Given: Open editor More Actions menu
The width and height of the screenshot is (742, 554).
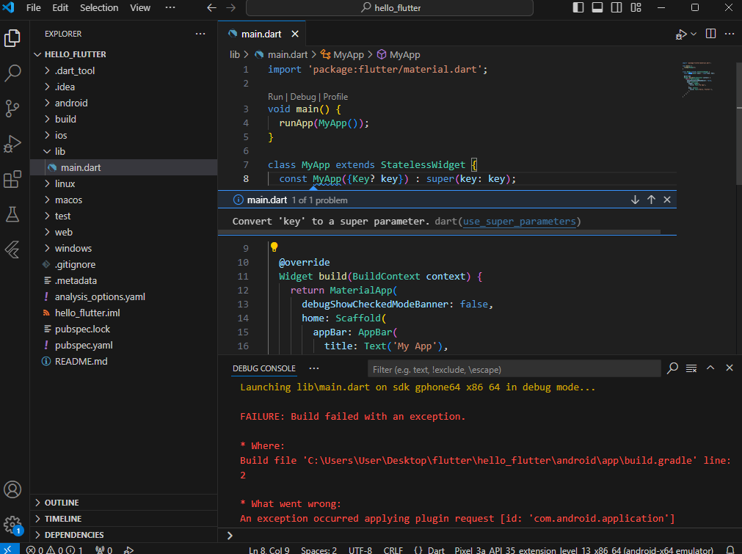Looking at the screenshot, I should point(730,34).
